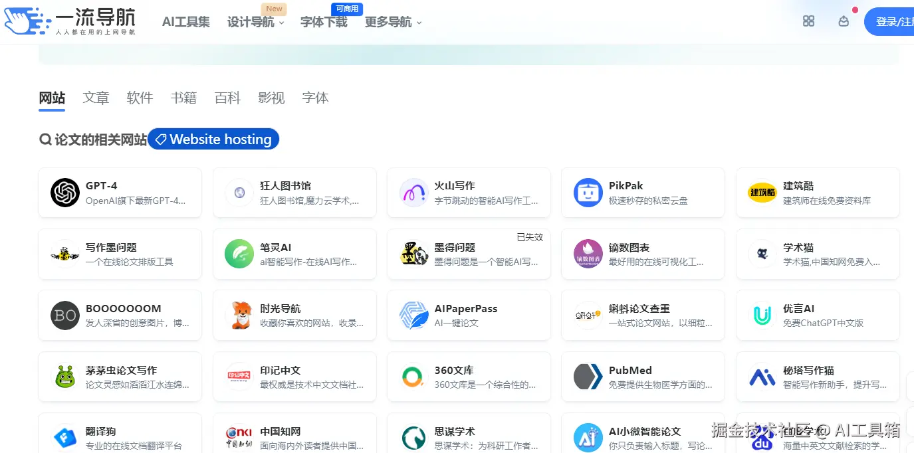The width and height of the screenshot is (914, 453).
Task: Open the notification icon with red dot
Action: click(844, 21)
